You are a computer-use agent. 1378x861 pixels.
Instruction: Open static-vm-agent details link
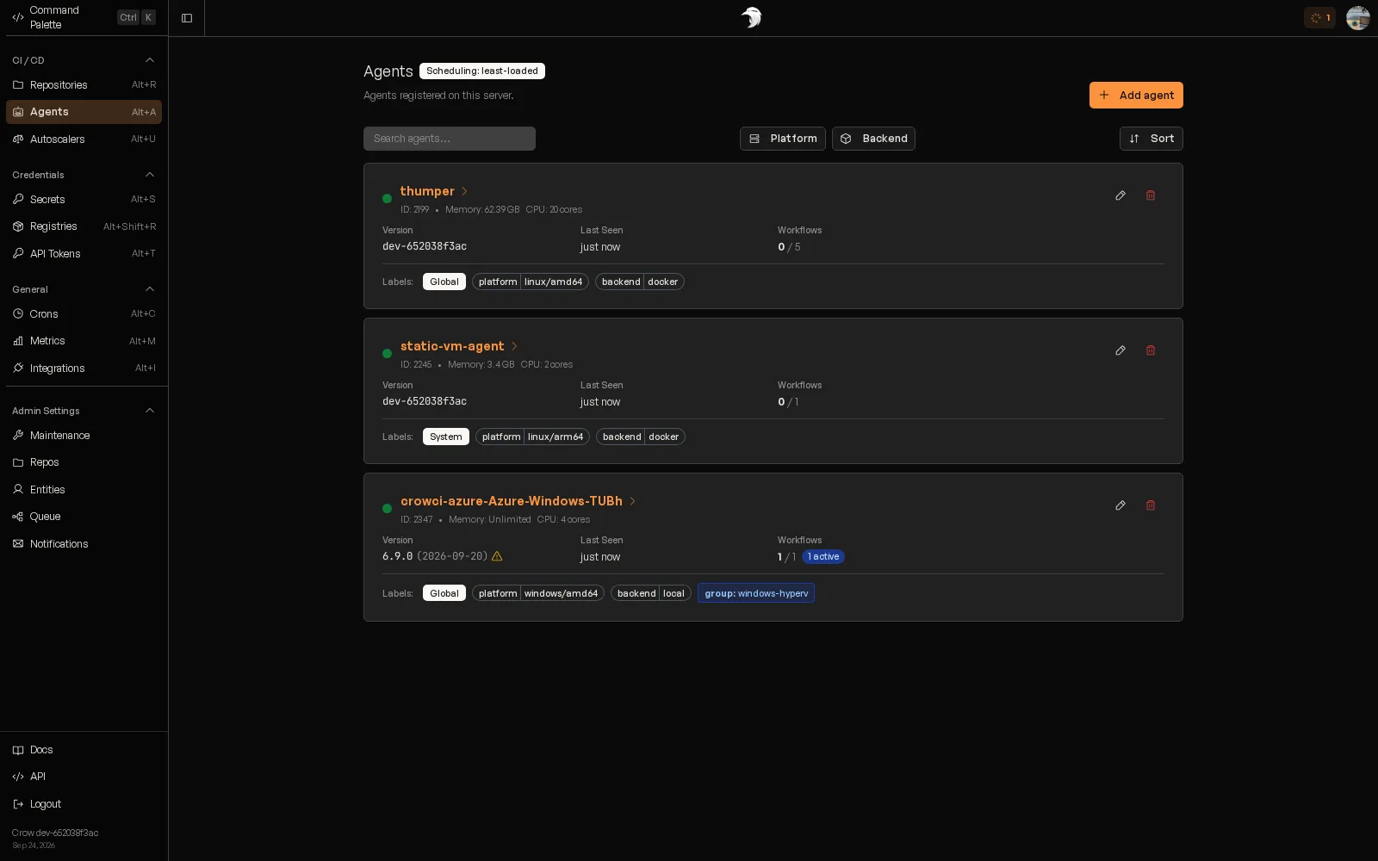pyautogui.click(x=459, y=346)
